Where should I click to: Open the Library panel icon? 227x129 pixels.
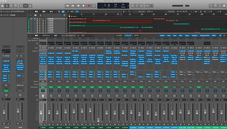tap(2, 6)
